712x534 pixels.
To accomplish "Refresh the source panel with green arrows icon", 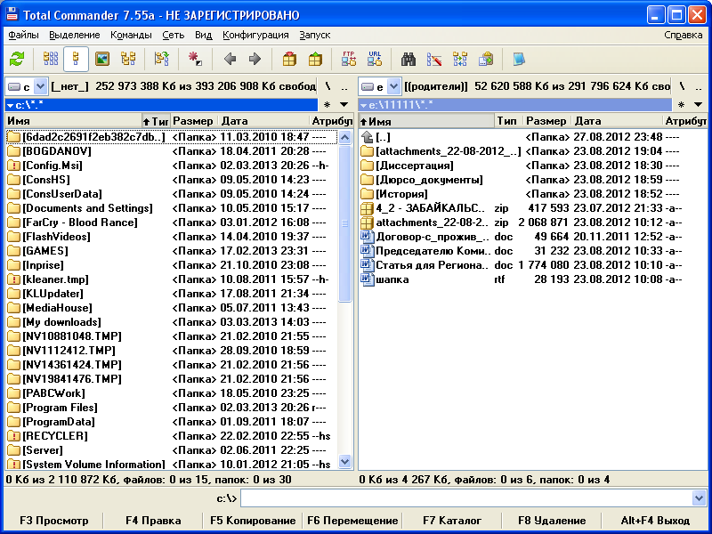I will (x=17, y=59).
